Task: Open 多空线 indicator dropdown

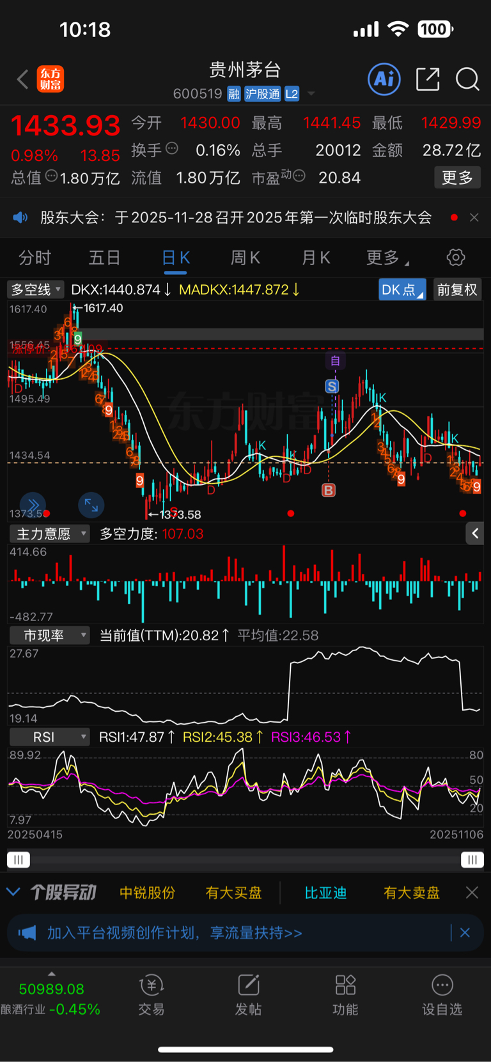Action: point(36,289)
